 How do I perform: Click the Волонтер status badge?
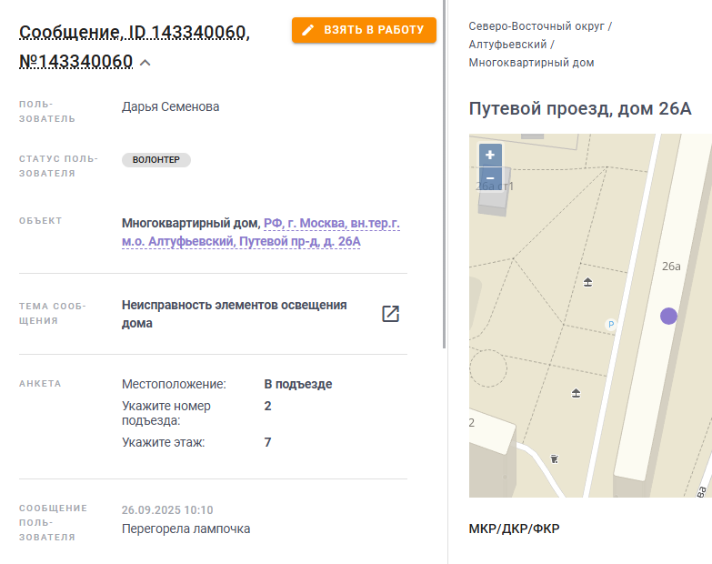(156, 160)
